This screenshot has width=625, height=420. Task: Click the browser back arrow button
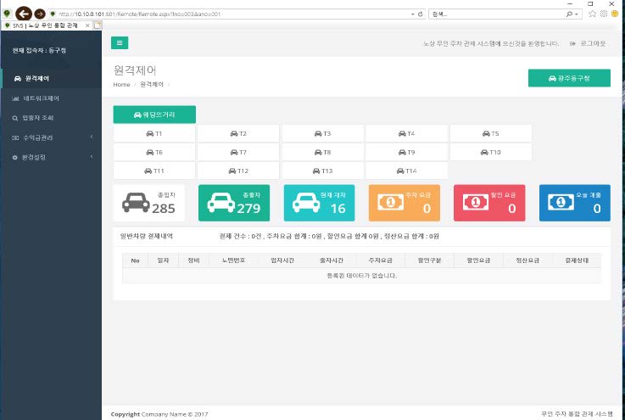tap(23, 14)
